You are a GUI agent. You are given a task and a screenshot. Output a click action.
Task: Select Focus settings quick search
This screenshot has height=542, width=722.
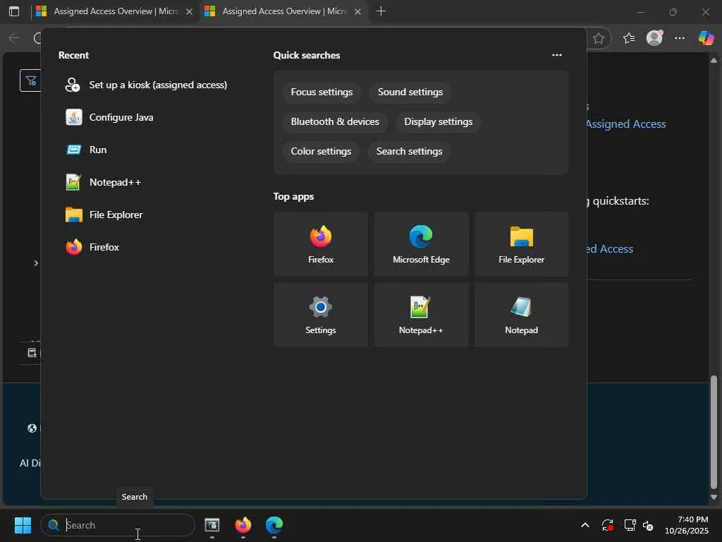point(322,92)
